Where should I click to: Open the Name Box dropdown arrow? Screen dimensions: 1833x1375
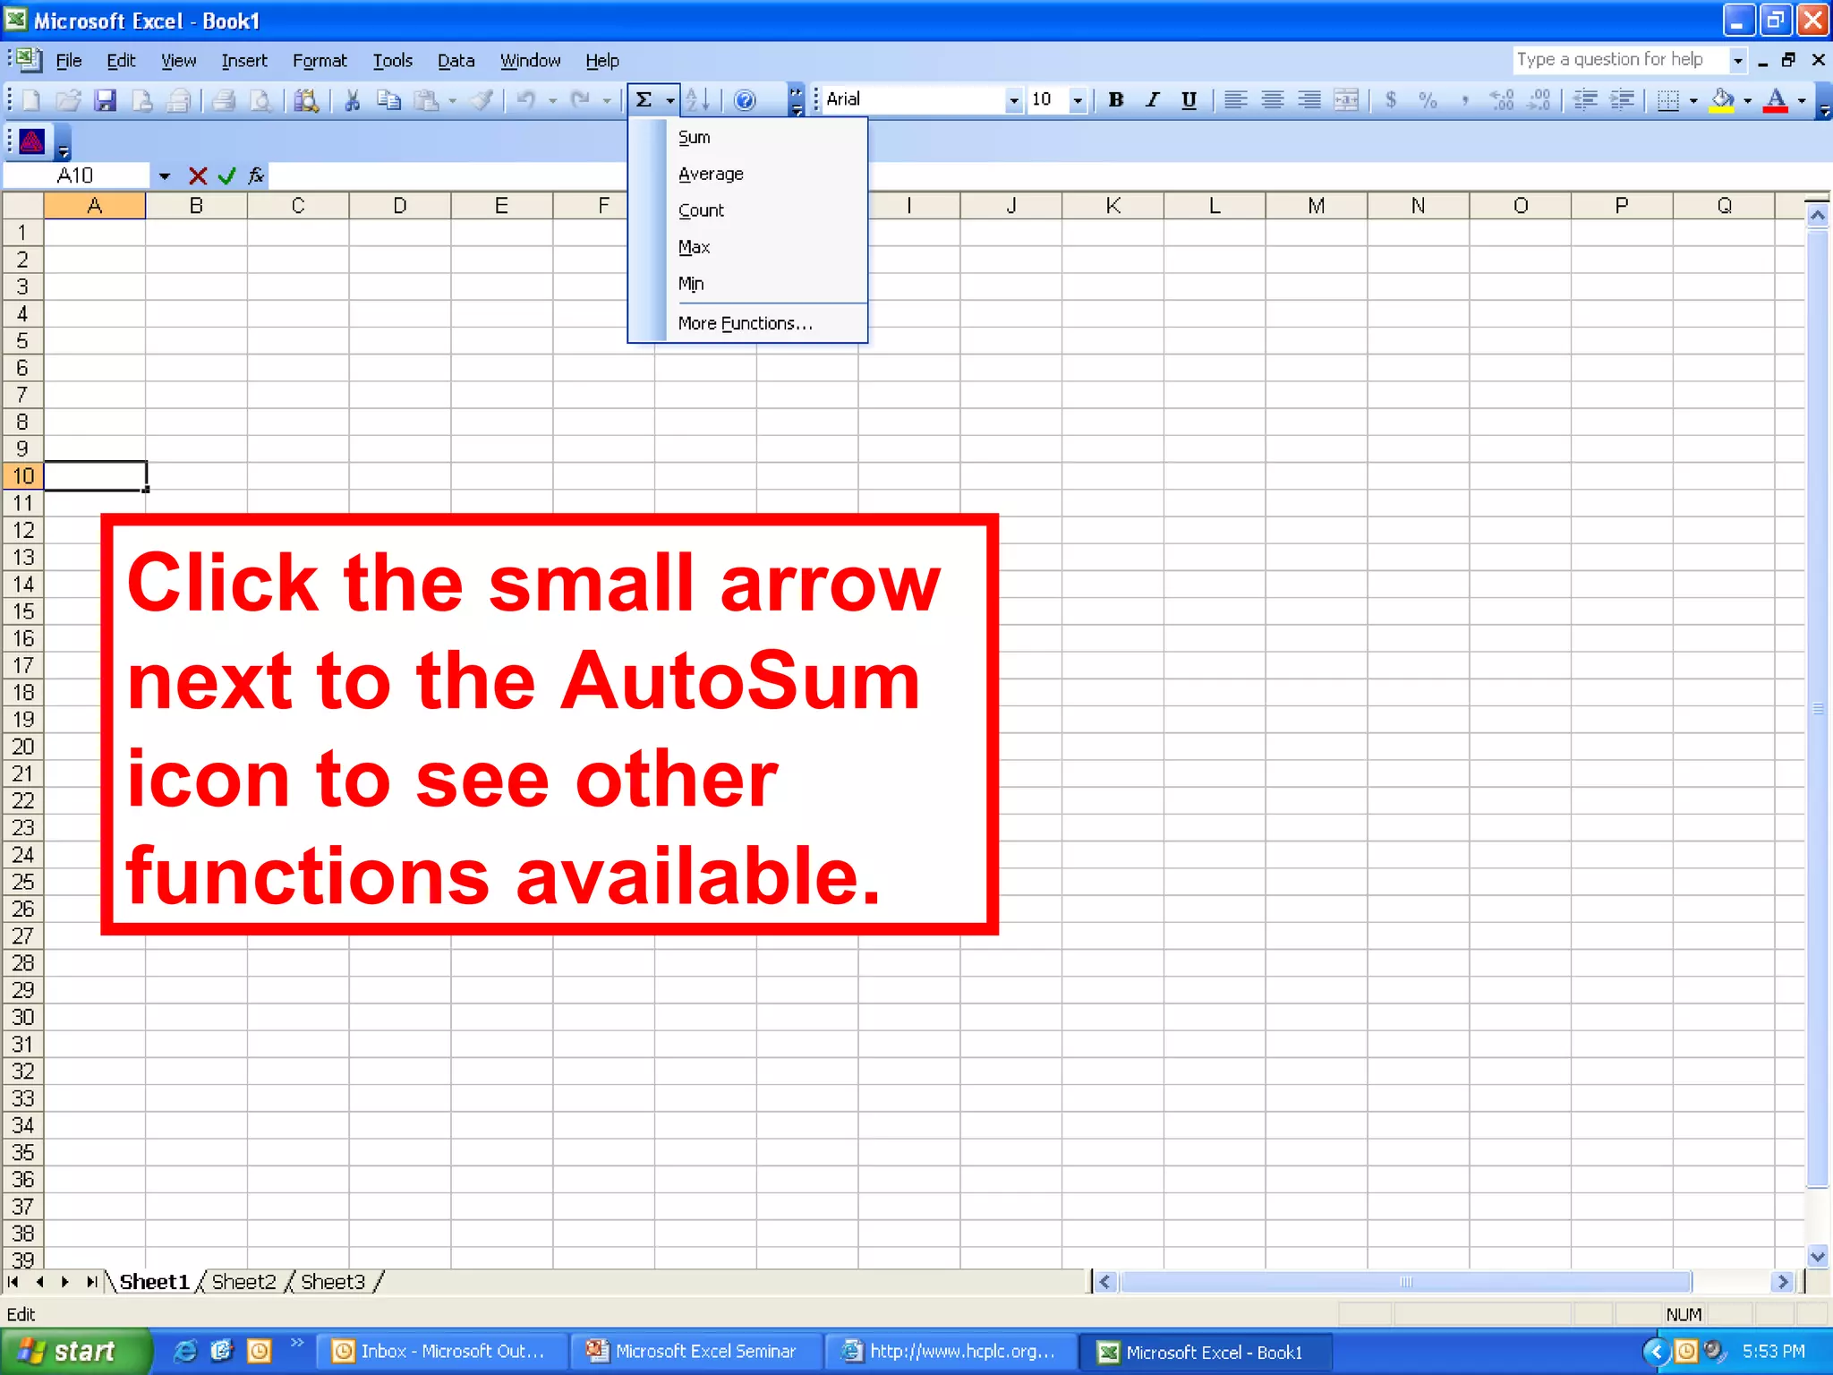[x=164, y=175]
